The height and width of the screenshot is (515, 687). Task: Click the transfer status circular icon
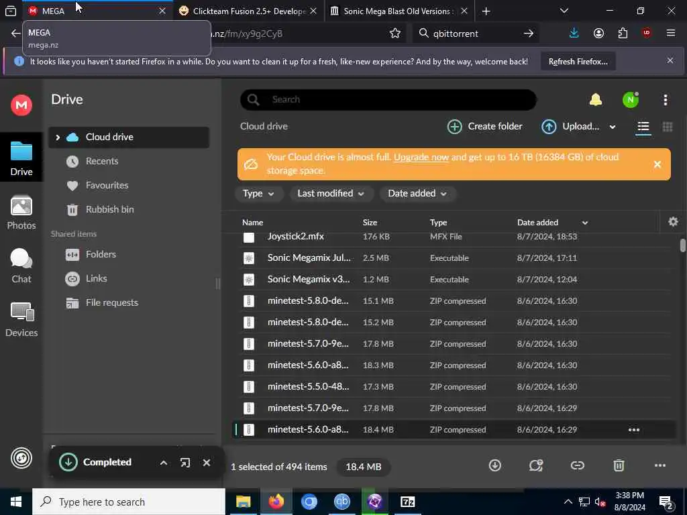point(21,459)
